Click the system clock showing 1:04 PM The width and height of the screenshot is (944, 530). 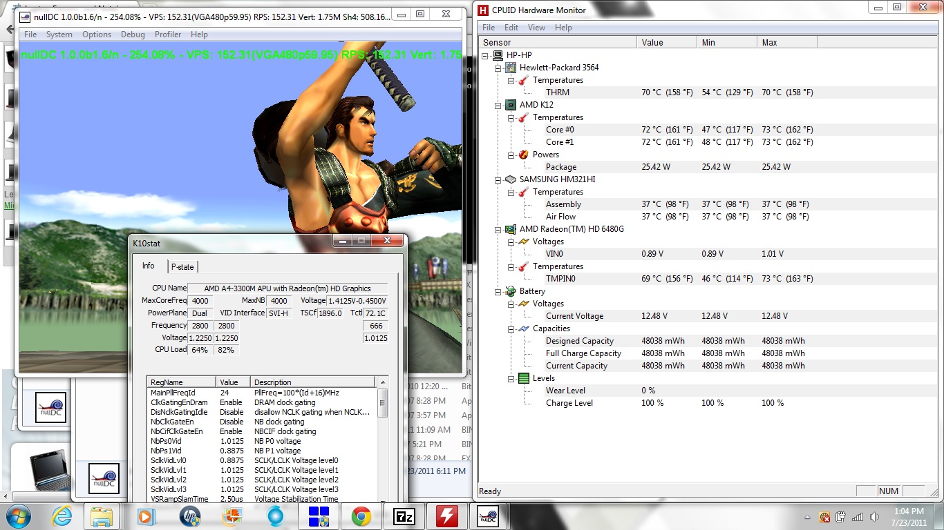point(908,517)
